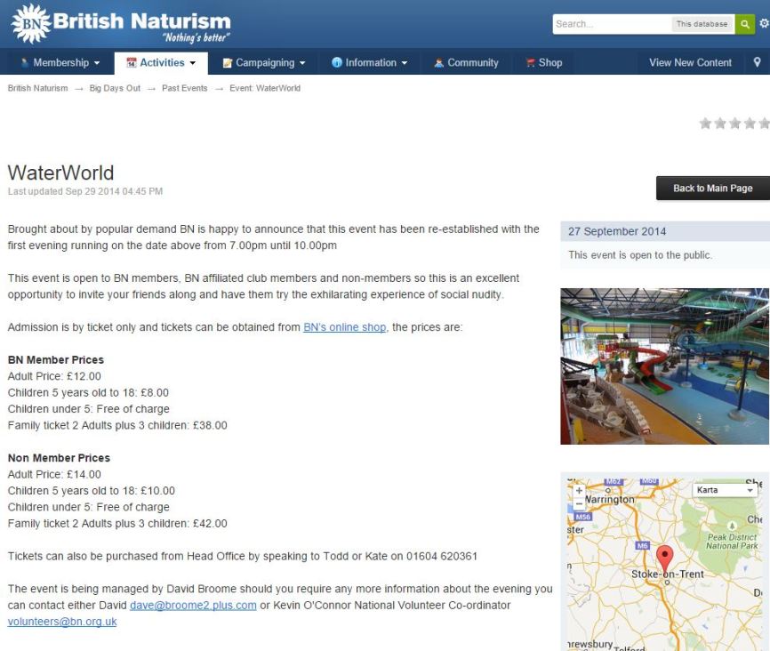The width and height of the screenshot is (770, 651).
Task: Click the green search magnifier button
Action: (x=745, y=24)
